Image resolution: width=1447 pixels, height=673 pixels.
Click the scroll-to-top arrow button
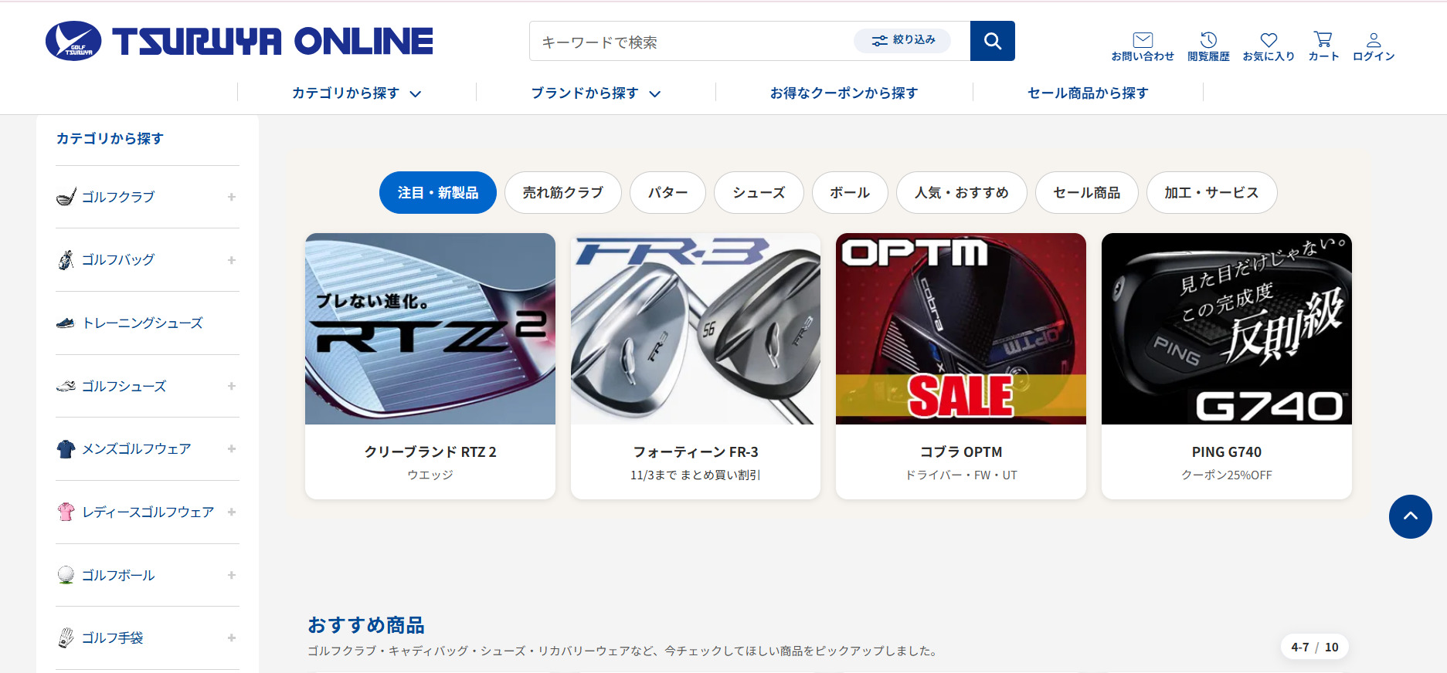1410,516
